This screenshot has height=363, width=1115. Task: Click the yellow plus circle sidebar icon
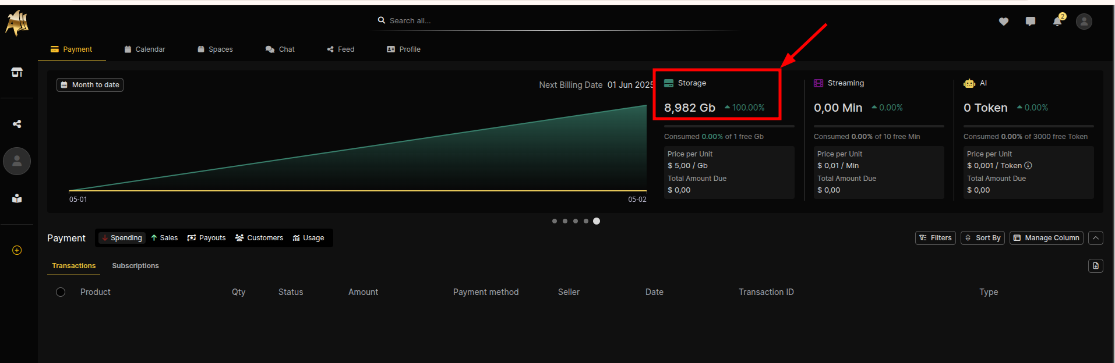click(17, 250)
